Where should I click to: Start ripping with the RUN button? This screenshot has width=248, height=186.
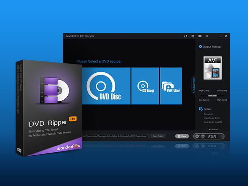pyautogui.click(x=209, y=136)
